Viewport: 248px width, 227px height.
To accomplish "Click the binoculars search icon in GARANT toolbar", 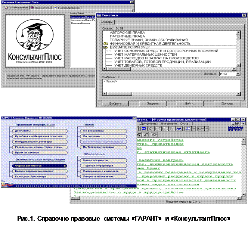I will coord(179,129).
